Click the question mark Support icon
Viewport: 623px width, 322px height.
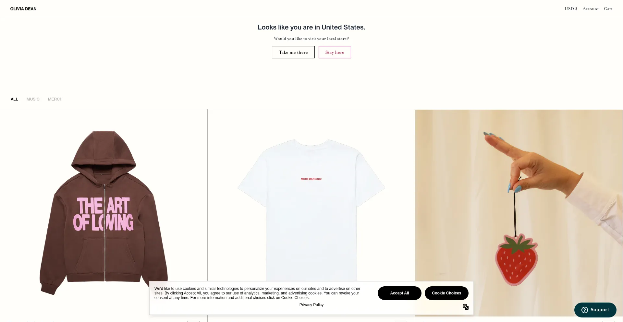coord(585,310)
